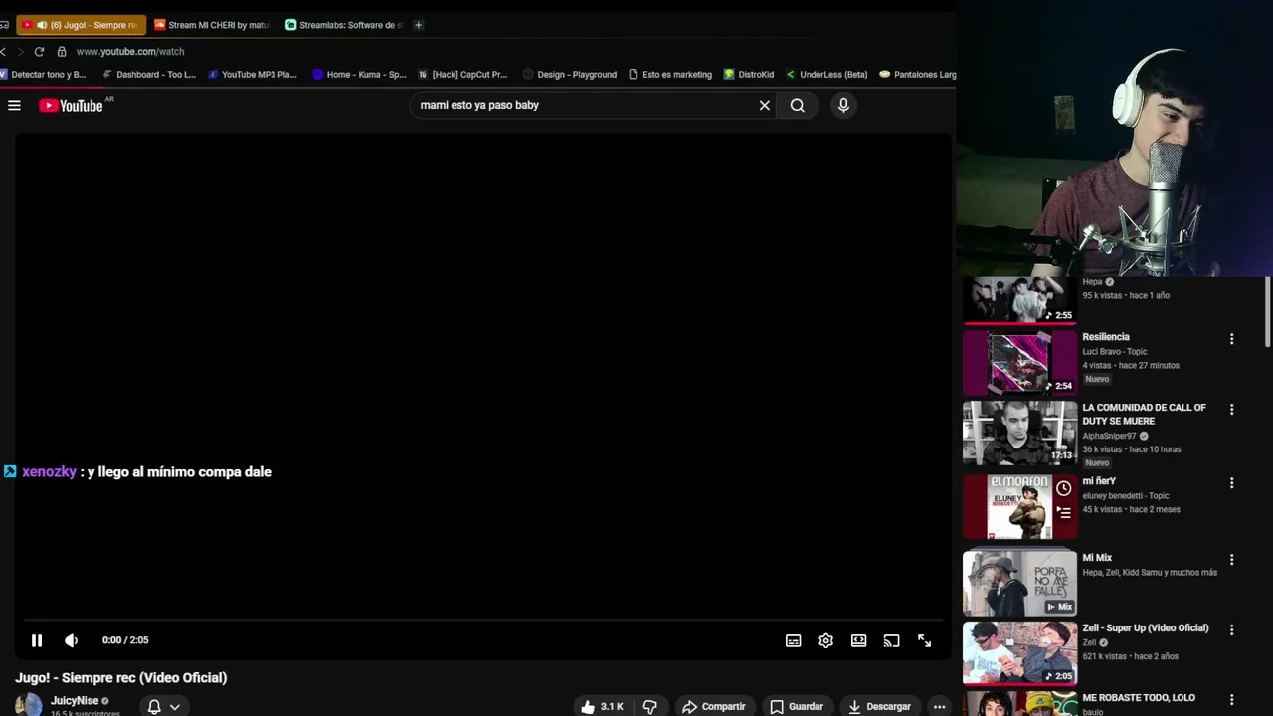This screenshot has width=1273, height=716.
Task: Open the 'YouTube MP3 Pla...' bookmark
Action: [253, 74]
